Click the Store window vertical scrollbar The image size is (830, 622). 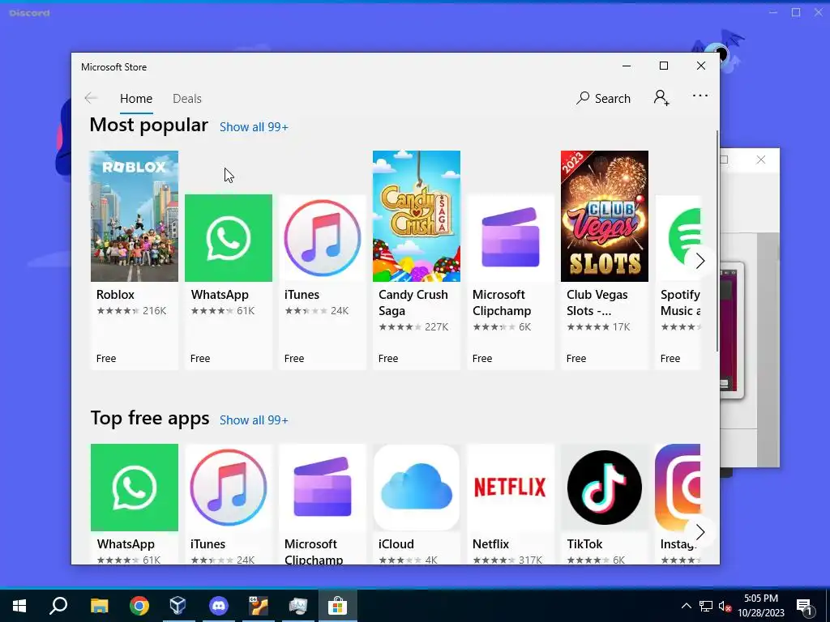point(717,241)
